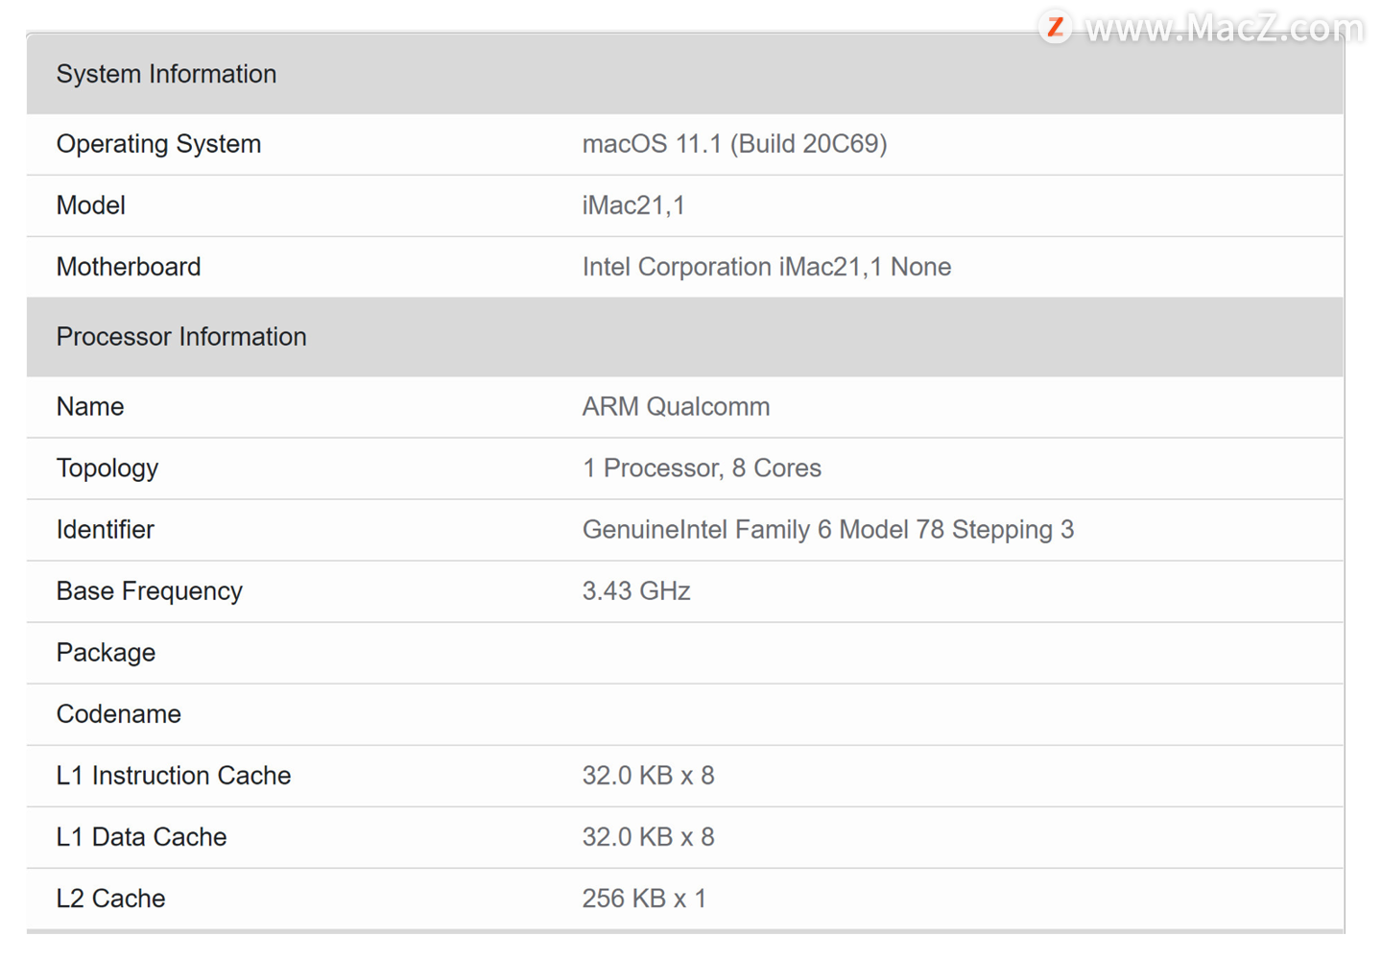Click the ARM Qualcomm value

click(x=676, y=407)
